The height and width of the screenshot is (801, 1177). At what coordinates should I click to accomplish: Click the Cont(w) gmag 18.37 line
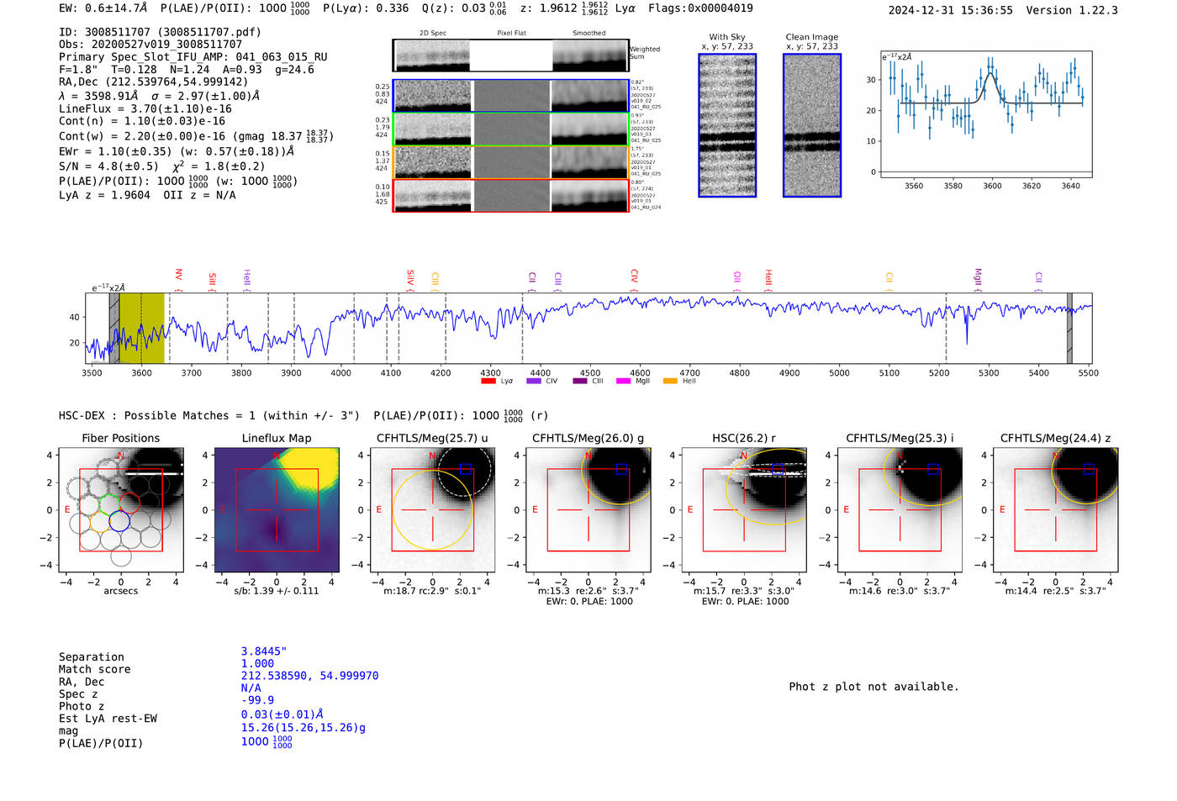pos(196,135)
